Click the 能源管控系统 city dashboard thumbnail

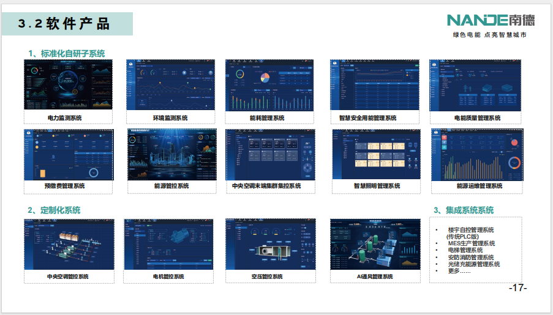pos(172,154)
